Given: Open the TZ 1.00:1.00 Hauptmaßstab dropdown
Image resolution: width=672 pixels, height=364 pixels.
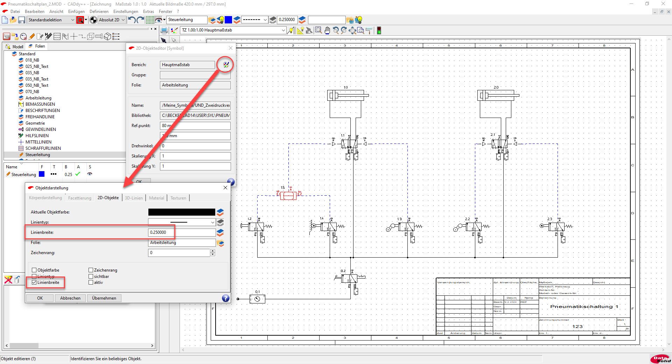Looking at the screenshot, I should click(x=283, y=30).
